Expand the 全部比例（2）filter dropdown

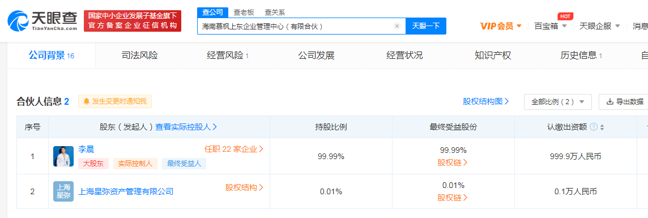point(558,101)
